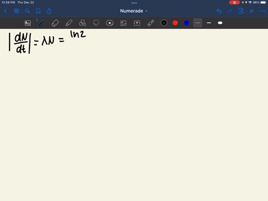This screenshot has width=268, height=201.
Task: Open the thumbnail grid view
Action: coord(16,11)
